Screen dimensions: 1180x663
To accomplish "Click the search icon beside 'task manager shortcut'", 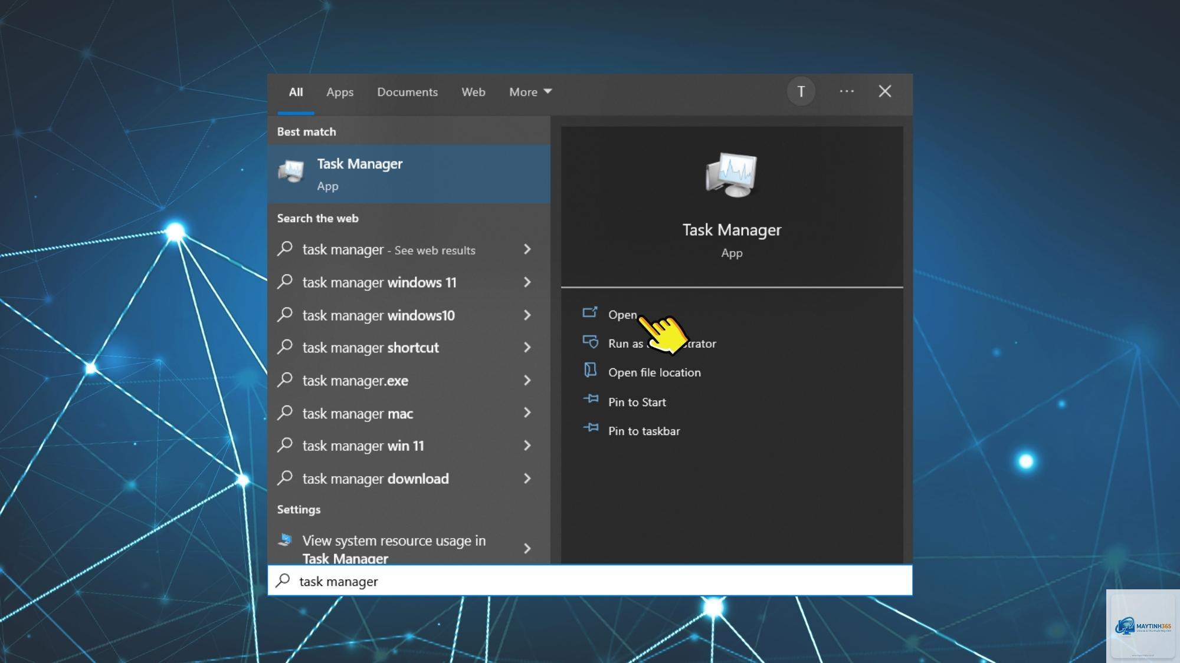I will point(285,347).
